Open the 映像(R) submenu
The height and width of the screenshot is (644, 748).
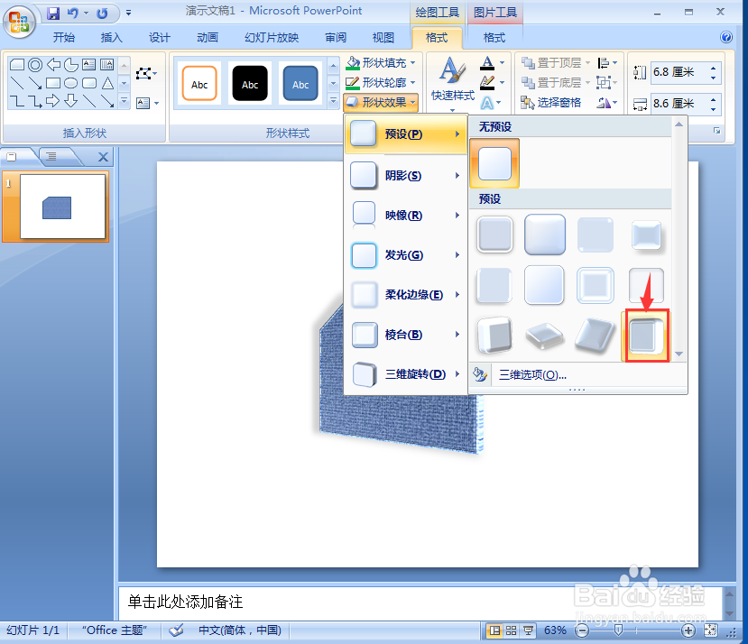coord(405,216)
